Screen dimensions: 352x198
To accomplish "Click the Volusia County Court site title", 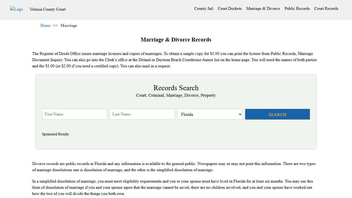I will (x=47, y=9).
